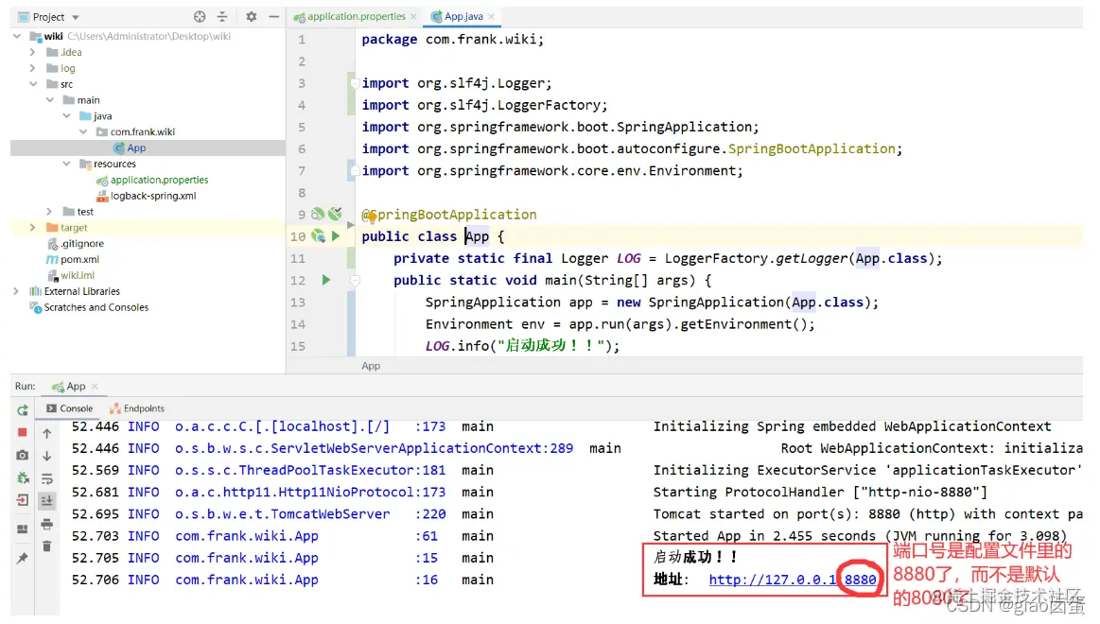Close the App.java tab
Screen dimensions: 1100x624
(491, 16)
